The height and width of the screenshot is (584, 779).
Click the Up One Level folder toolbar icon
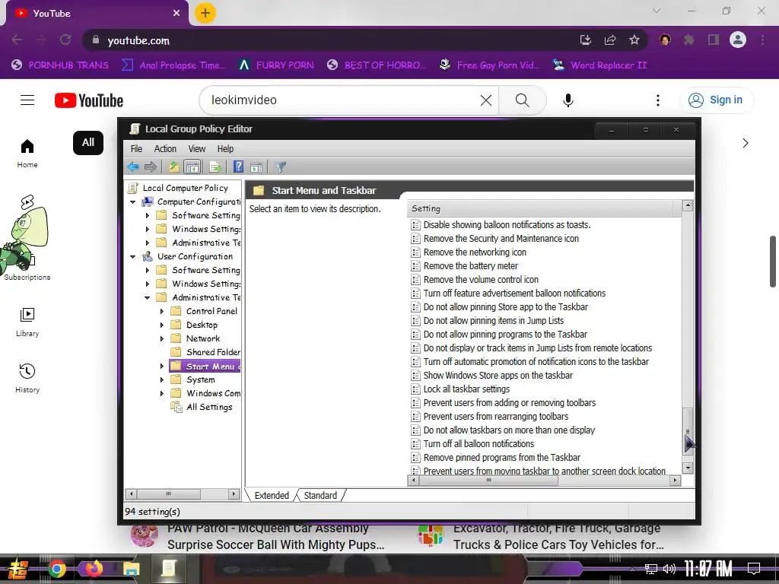click(x=174, y=167)
